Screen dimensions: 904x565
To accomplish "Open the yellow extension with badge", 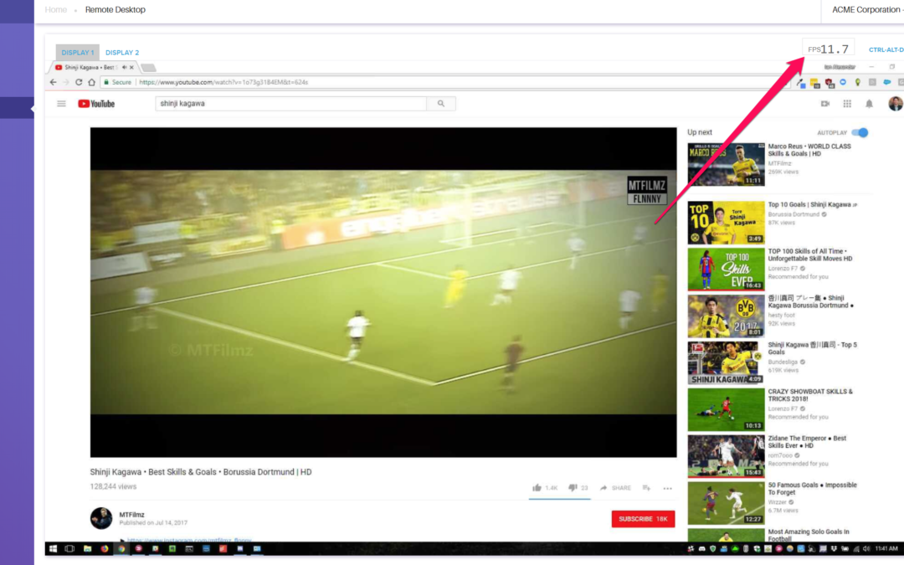I will tap(814, 83).
